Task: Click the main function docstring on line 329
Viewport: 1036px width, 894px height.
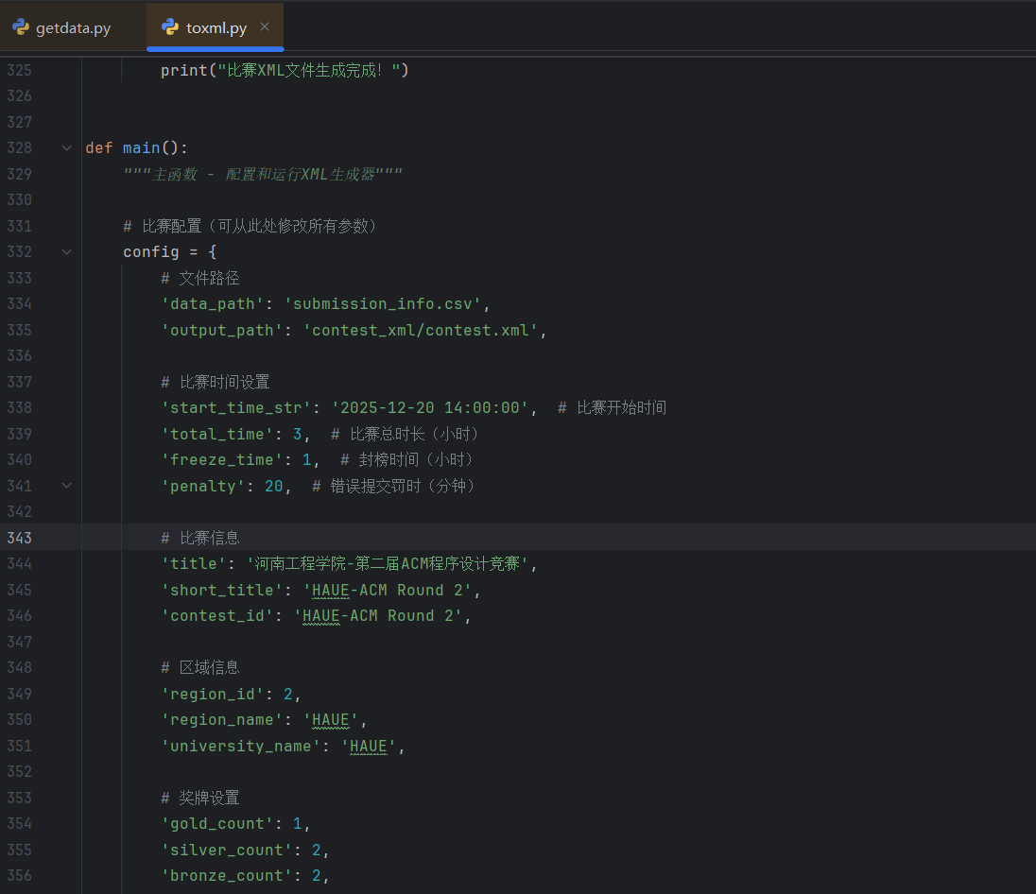Action: [x=263, y=175]
